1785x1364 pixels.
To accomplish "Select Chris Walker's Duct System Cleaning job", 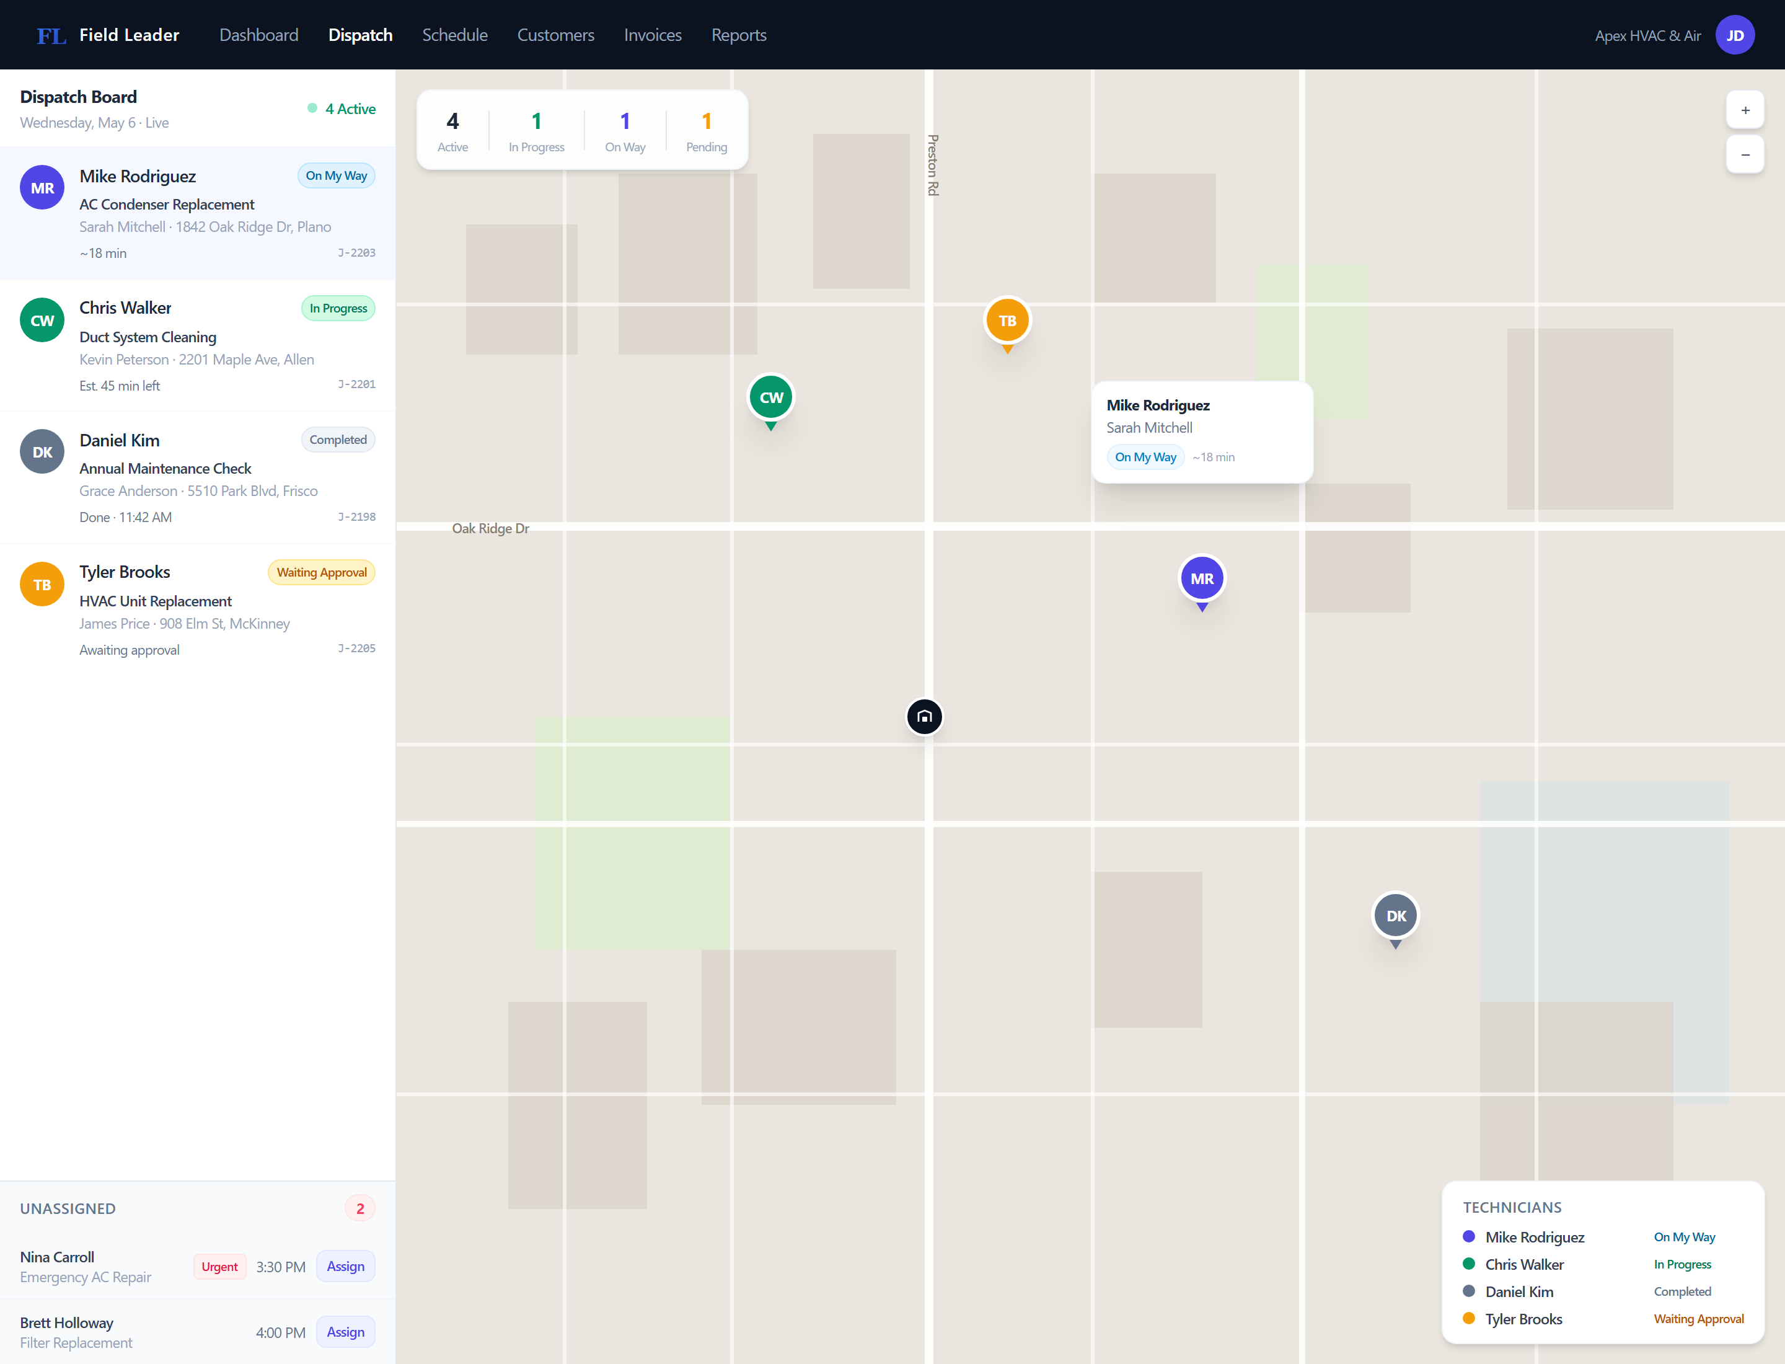I will (x=197, y=346).
